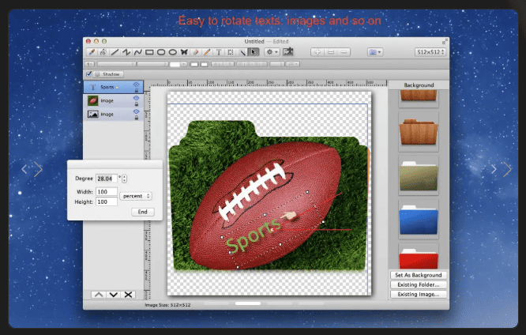Click the Sports text on canvas
The width and height of the screenshot is (526, 335).
(253, 235)
